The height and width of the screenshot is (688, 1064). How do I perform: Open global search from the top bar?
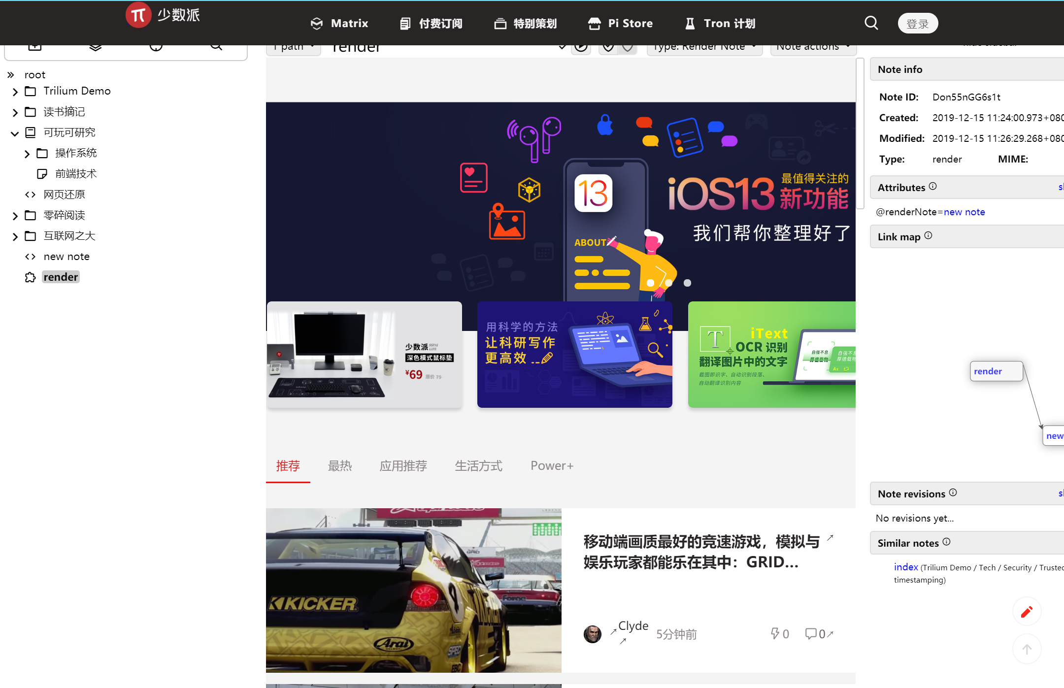(871, 23)
